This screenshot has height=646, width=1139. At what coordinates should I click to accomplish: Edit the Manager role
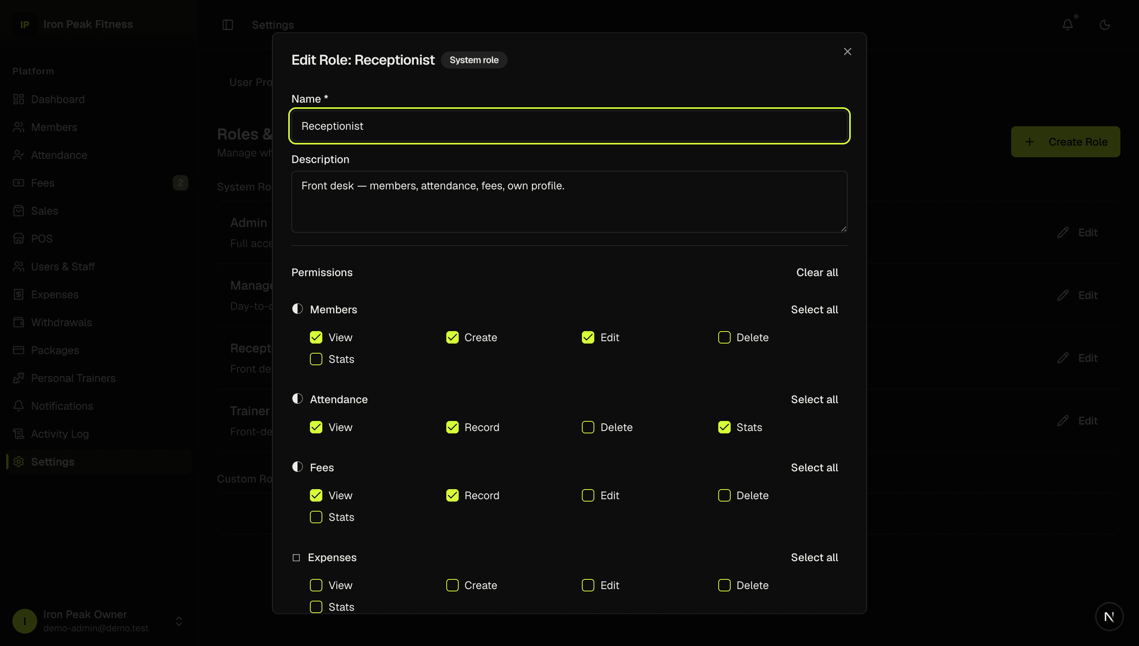pyautogui.click(x=1077, y=296)
